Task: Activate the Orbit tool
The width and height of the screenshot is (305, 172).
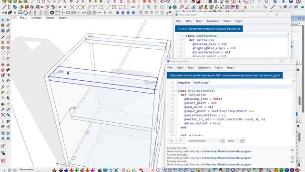Action: [3, 104]
